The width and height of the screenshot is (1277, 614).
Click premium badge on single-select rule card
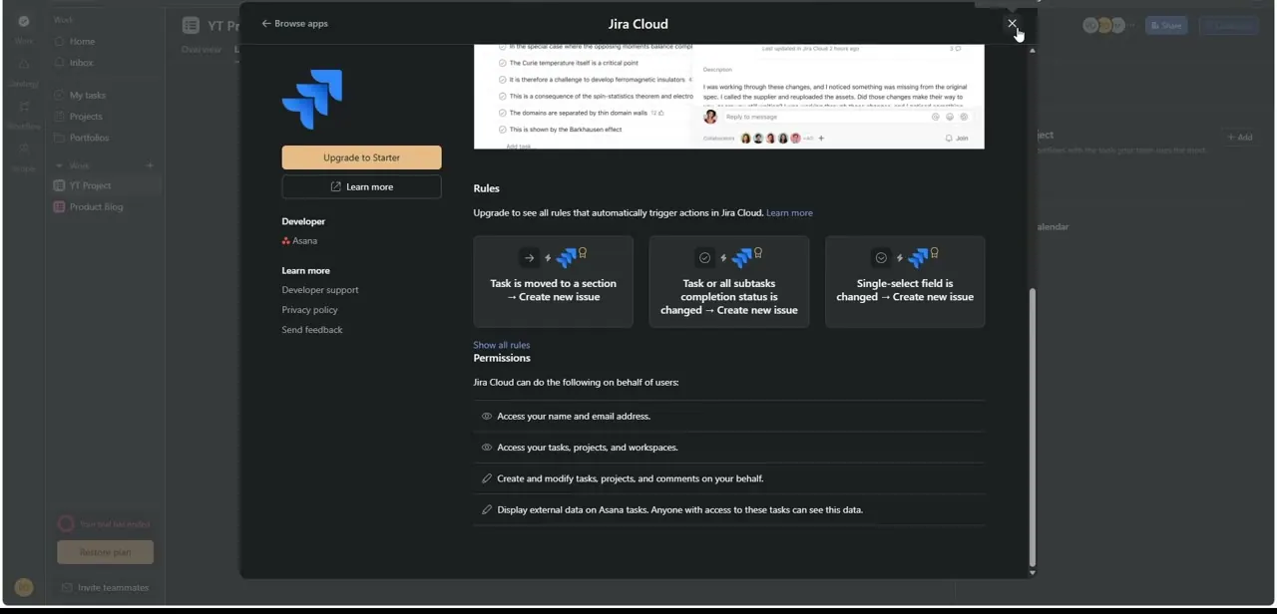(934, 253)
